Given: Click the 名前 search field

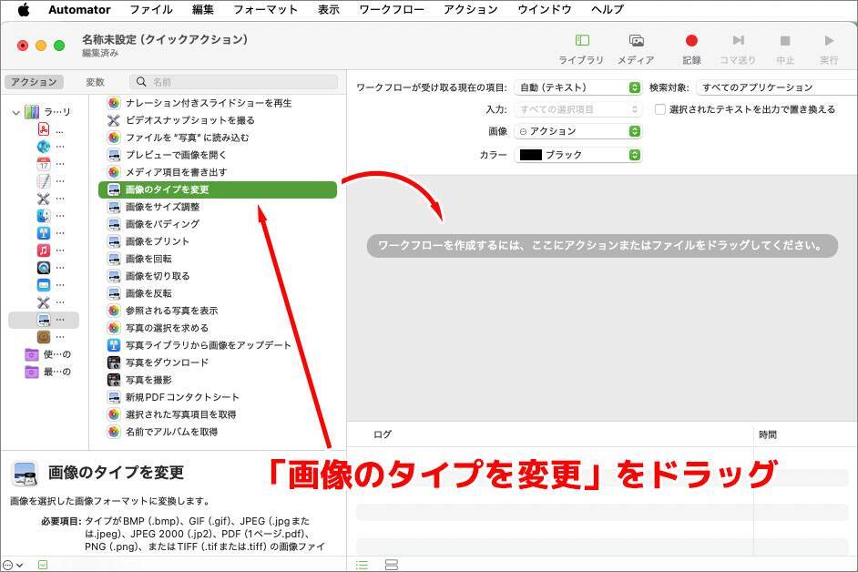Looking at the screenshot, I should coord(239,82).
